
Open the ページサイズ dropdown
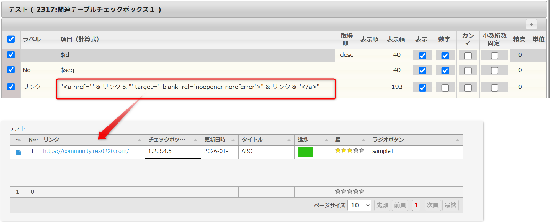pos(359,205)
